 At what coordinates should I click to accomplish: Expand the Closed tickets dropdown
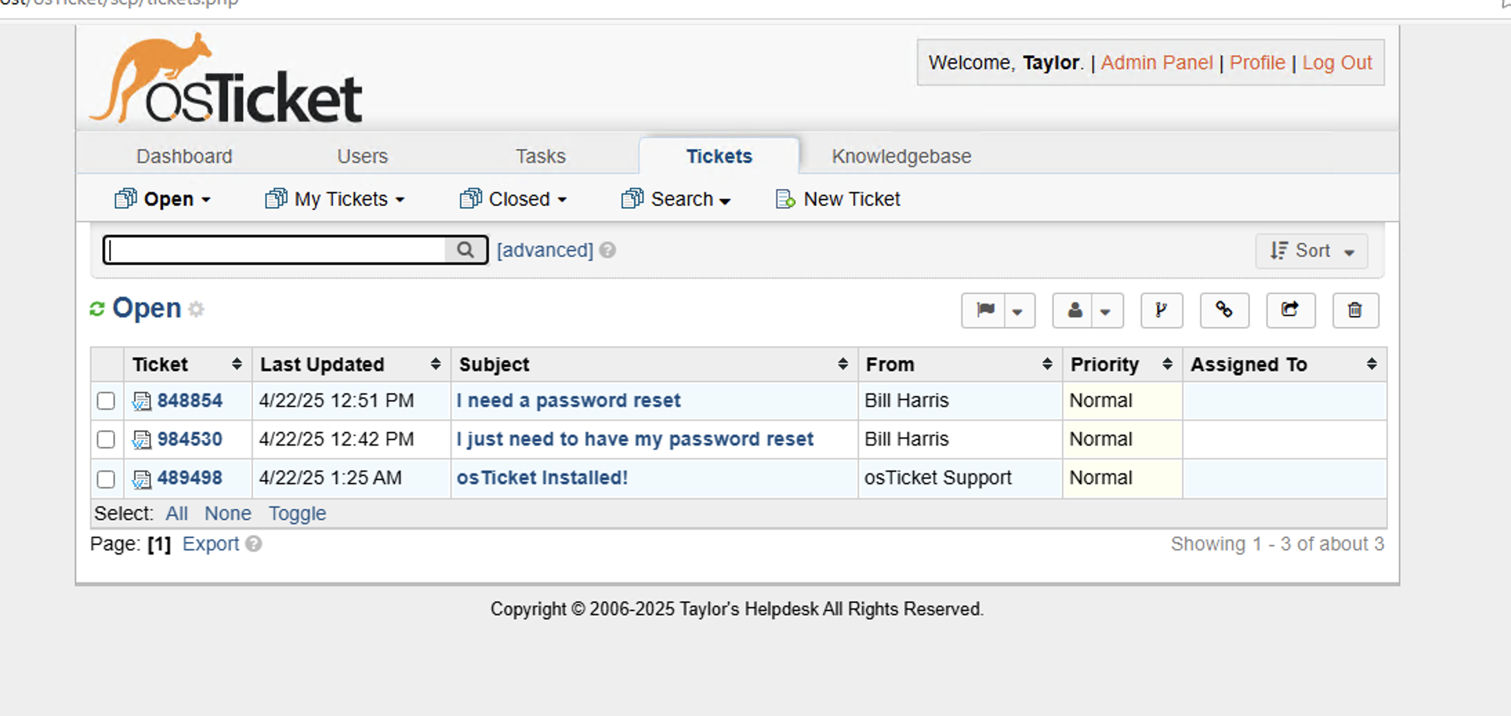point(514,199)
